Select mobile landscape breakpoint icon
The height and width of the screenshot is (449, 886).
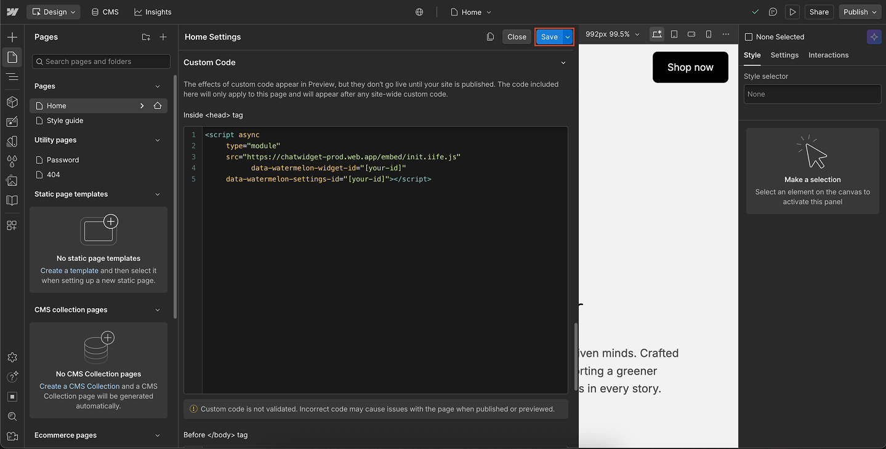pyautogui.click(x=691, y=34)
